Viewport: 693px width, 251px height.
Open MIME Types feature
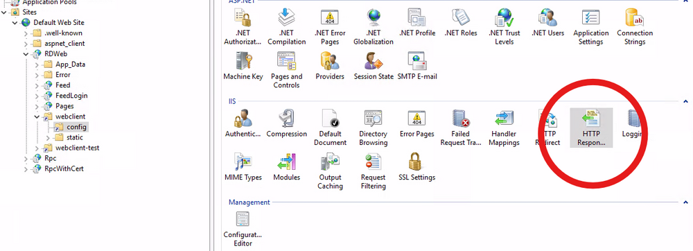243,167
